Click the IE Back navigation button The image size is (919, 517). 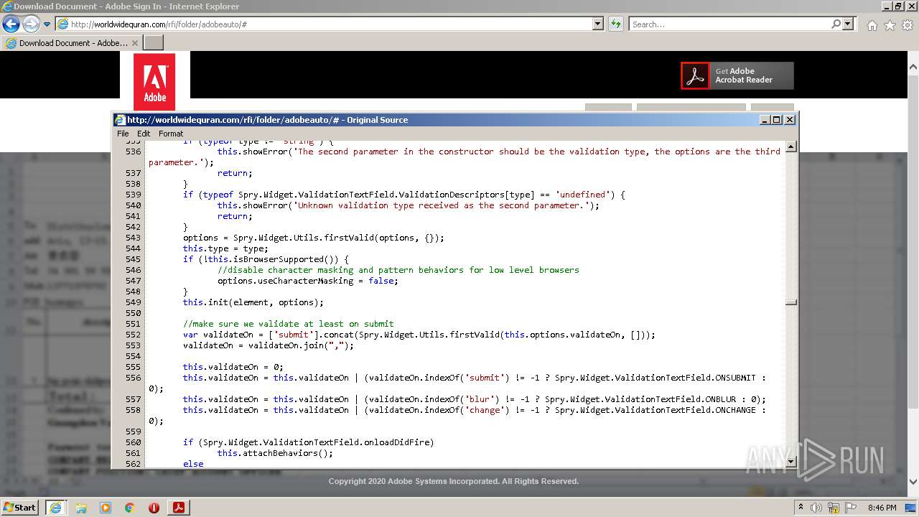coord(11,24)
